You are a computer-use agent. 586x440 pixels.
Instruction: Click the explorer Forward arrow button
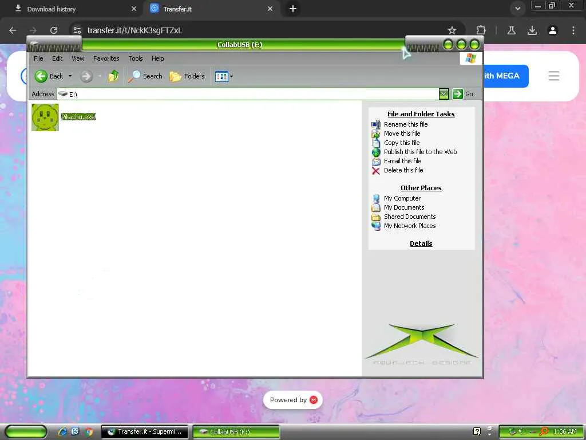(x=86, y=76)
